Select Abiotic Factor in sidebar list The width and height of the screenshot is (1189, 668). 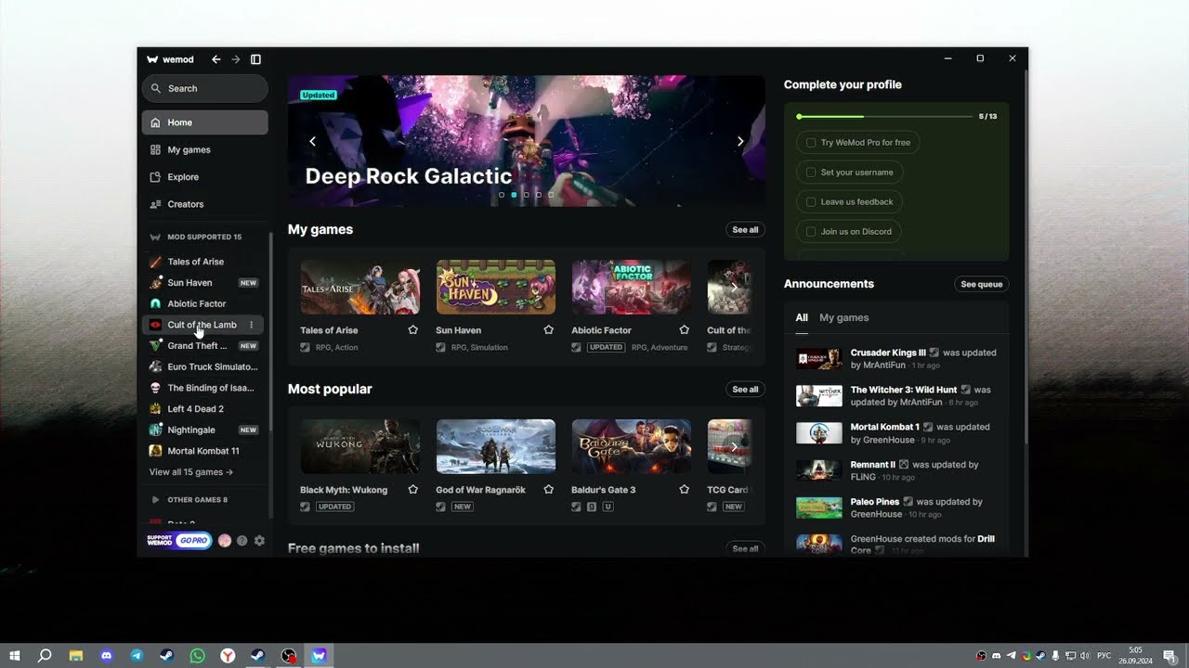pos(203,303)
